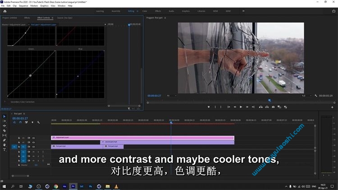Select the Selection tool in timeline toolbar
Image resolution: width=338 pixels, height=190 pixels.
pyautogui.click(x=5, y=116)
